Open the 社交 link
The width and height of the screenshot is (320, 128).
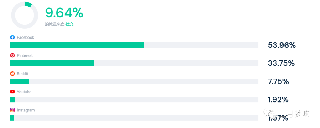point(70,24)
